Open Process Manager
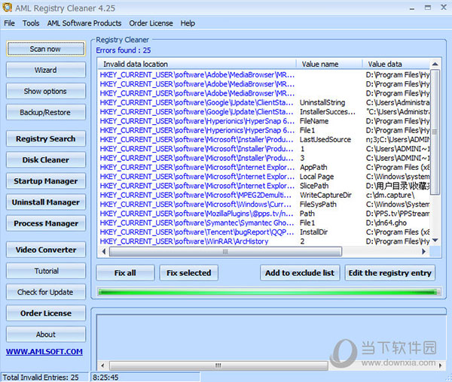Image resolution: width=452 pixels, height=382 pixels. 46,223
